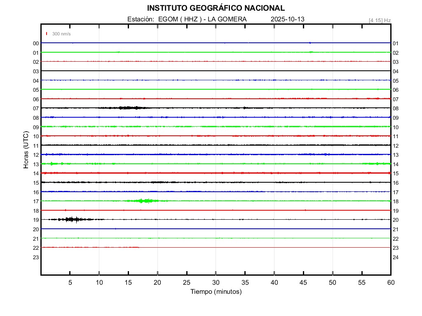Click the black burst on the 07h trace
The width and height of the screenshot is (422, 316).
coord(129,108)
